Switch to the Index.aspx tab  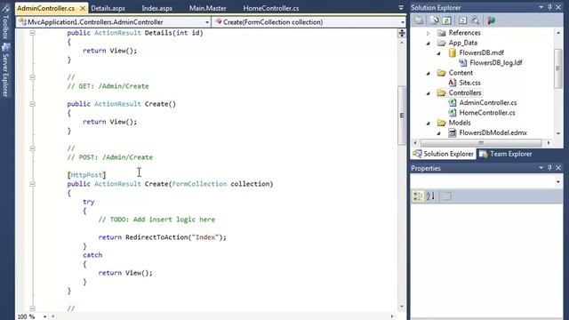pos(157,8)
